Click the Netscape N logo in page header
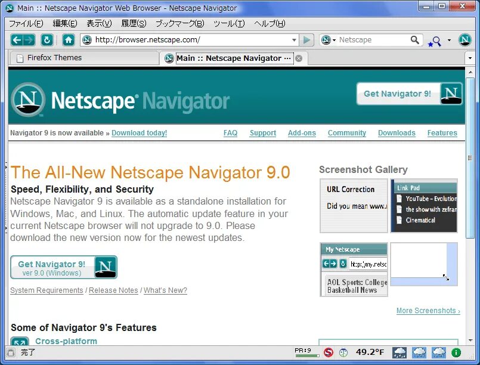Screen dimensions: 480x365 pos(28,100)
